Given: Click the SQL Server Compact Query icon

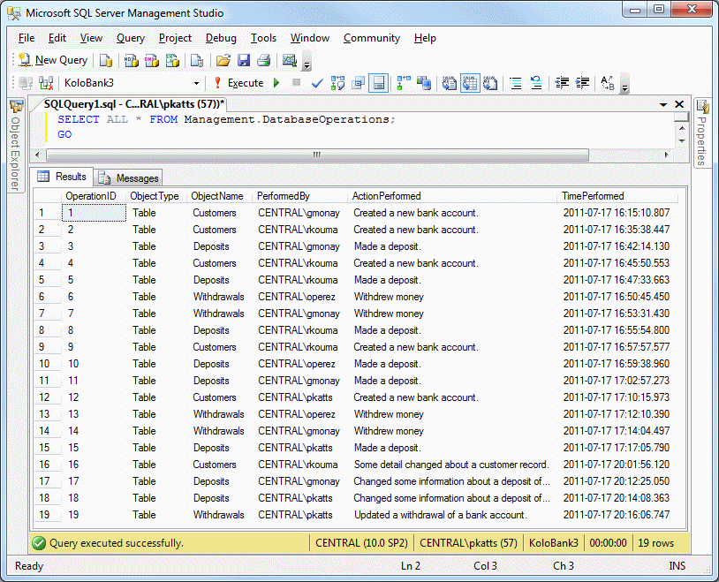Looking at the screenshot, I should [197, 61].
